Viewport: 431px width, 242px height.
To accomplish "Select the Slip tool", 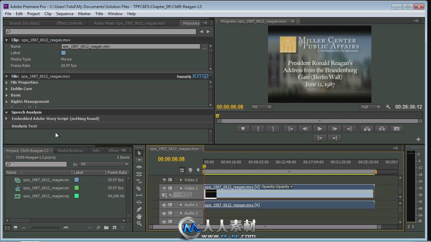I will point(139,195).
